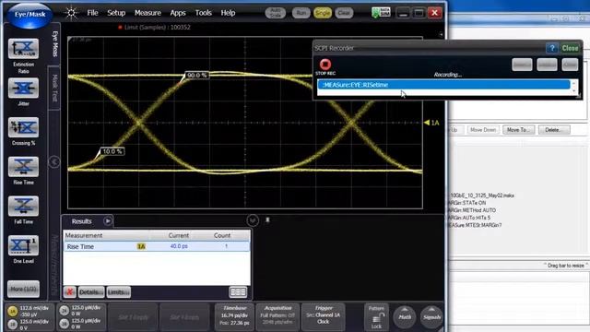Click the 10.0 % threshold marker label

(x=112, y=151)
